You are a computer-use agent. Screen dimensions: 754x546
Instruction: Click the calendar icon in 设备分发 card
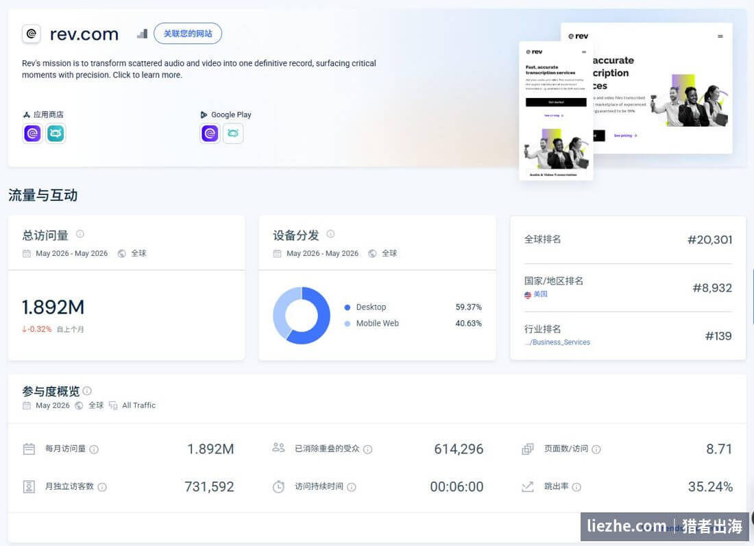(x=278, y=254)
